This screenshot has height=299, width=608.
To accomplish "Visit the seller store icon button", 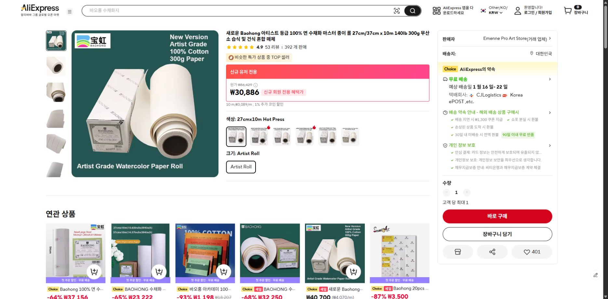I will pos(457,252).
